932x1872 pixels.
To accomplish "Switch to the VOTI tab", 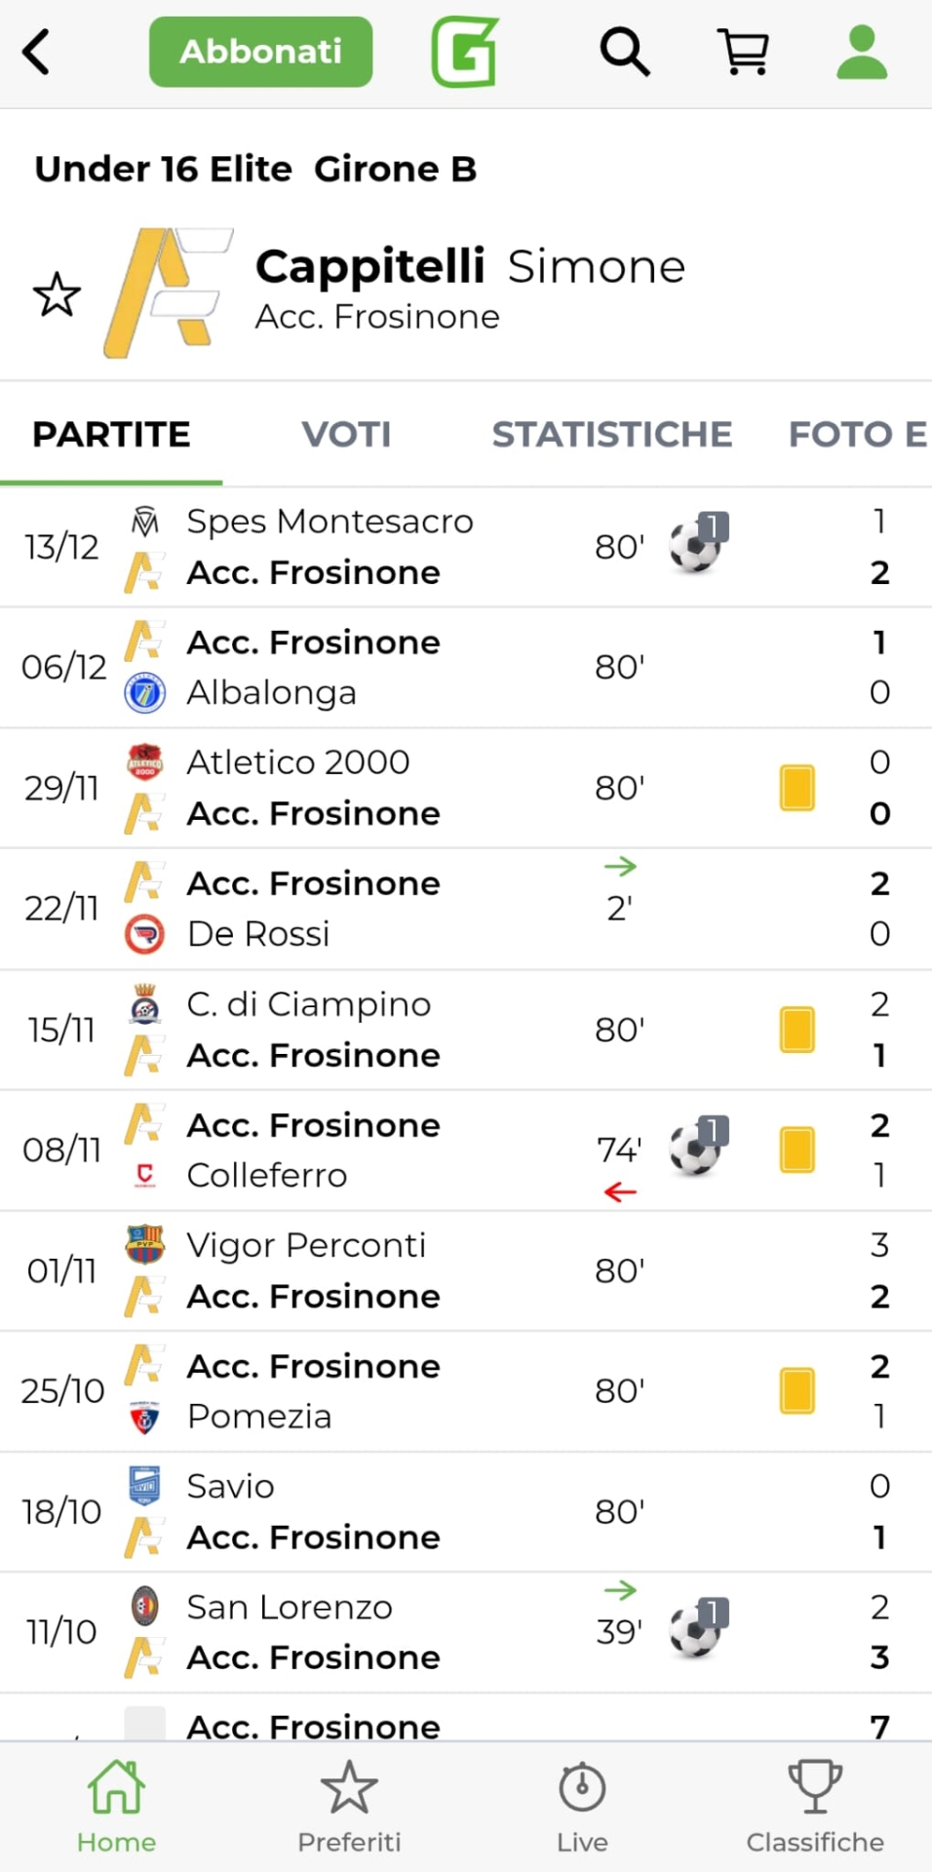I will (346, 435).
